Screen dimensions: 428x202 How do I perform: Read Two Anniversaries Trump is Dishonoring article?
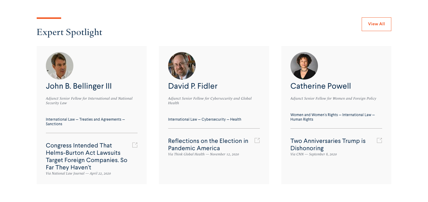(328, 144)
